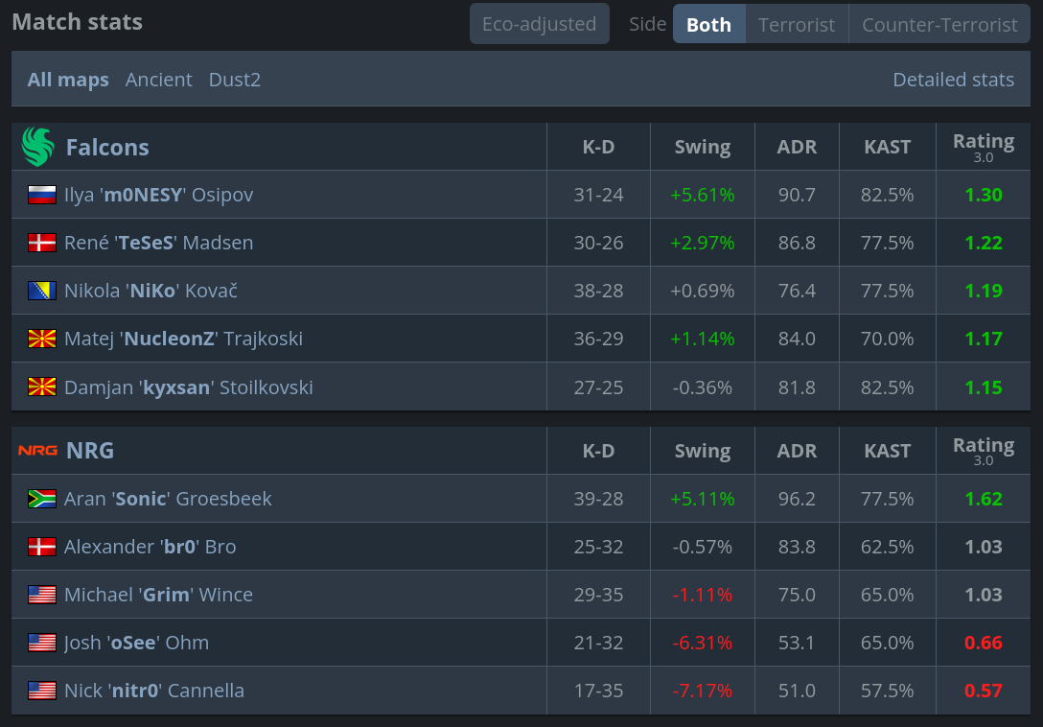Click the Bosnian flag beside NiKo
Viewport: 1043px width, 727px height.
click(42, 291)
